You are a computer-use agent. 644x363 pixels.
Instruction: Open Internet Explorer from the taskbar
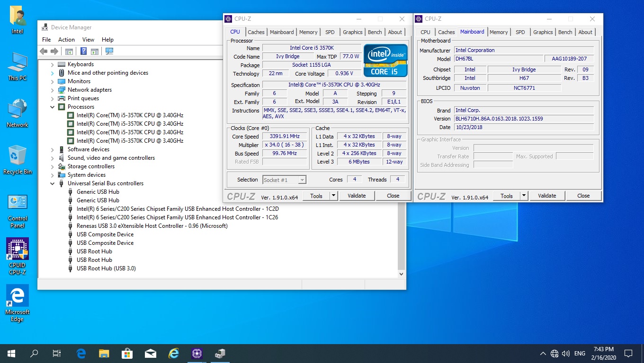[x=174, y=353]
